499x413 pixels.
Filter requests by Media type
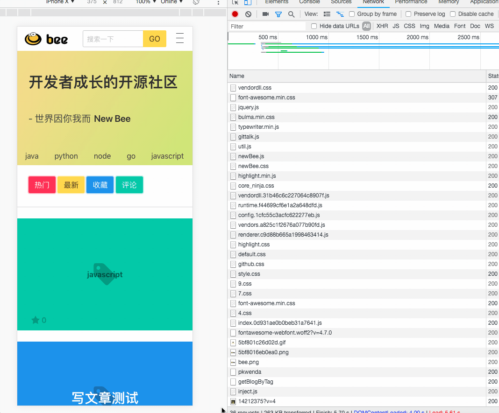(442, 26)
